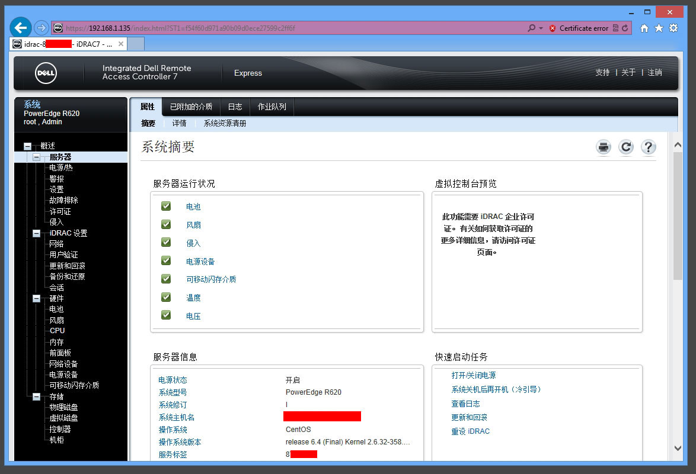Select the 属性 tab

point(148,107)
